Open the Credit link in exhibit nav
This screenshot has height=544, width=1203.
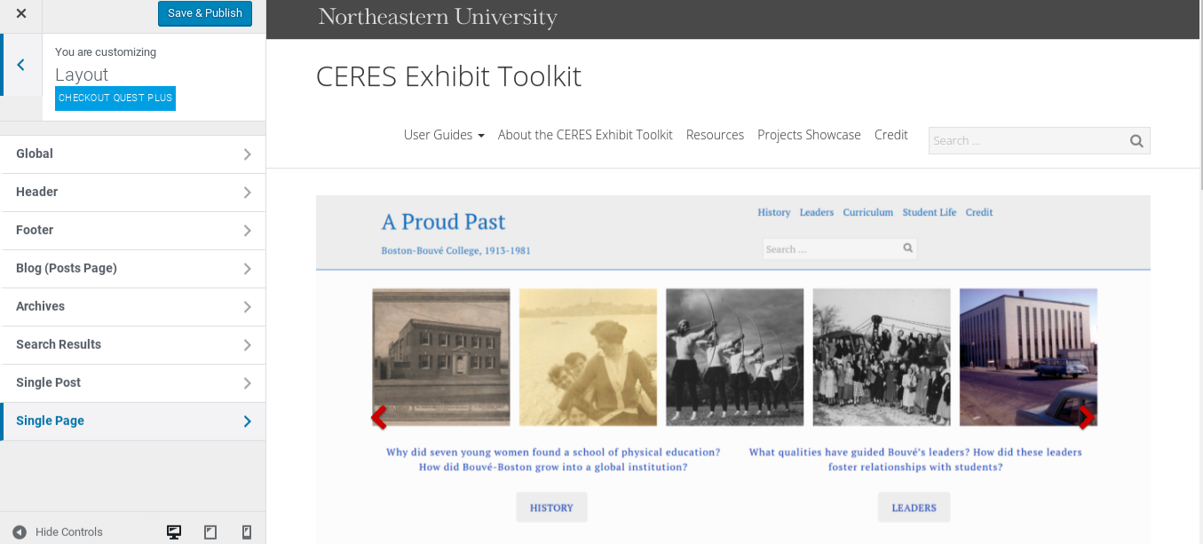tap(979, 212)
